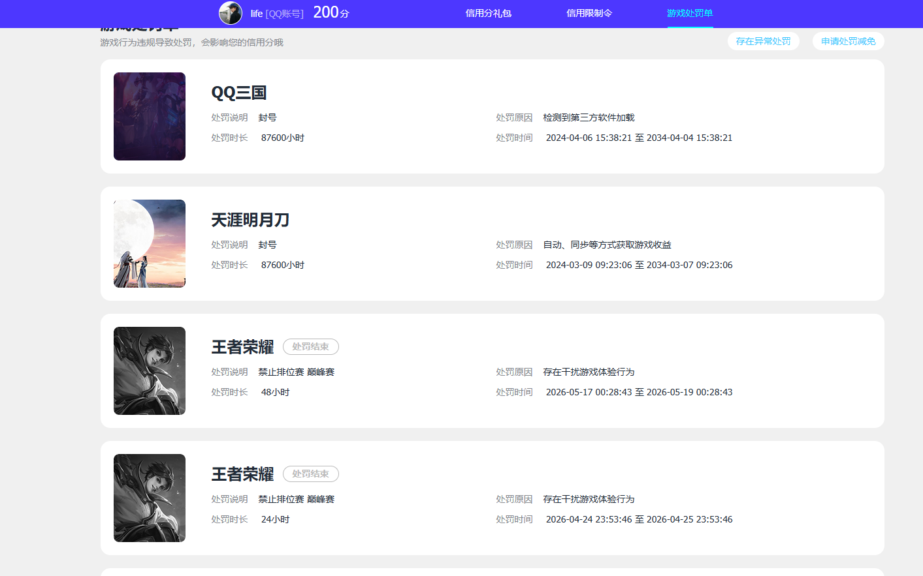Click the time range starting 2024-04-06 15:38:21
This screenshot has height=576, width=923.
coord(639,138)
